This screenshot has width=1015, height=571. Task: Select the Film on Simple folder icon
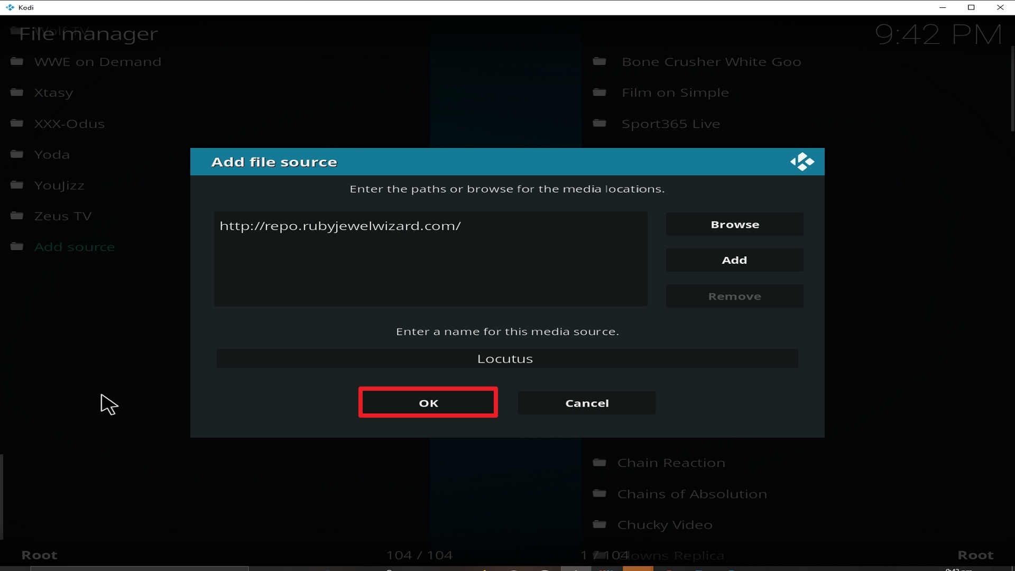pyautogui.click(x=599, y=93)
